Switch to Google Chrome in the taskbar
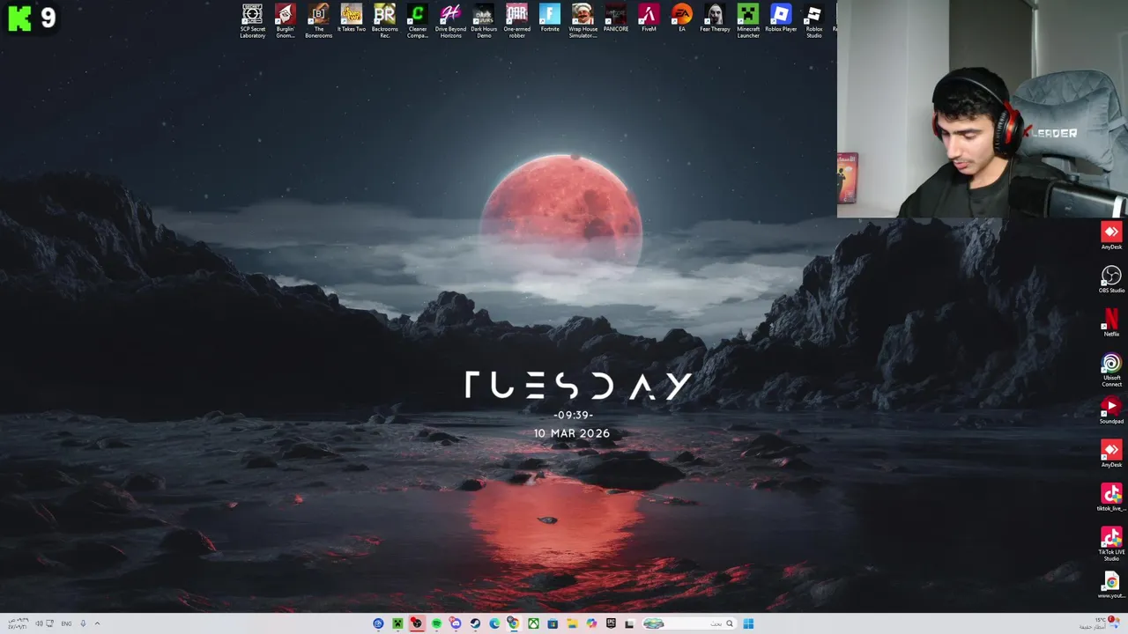The width and height of the screenshot is (1128, 634). click(x=513, y=623)
